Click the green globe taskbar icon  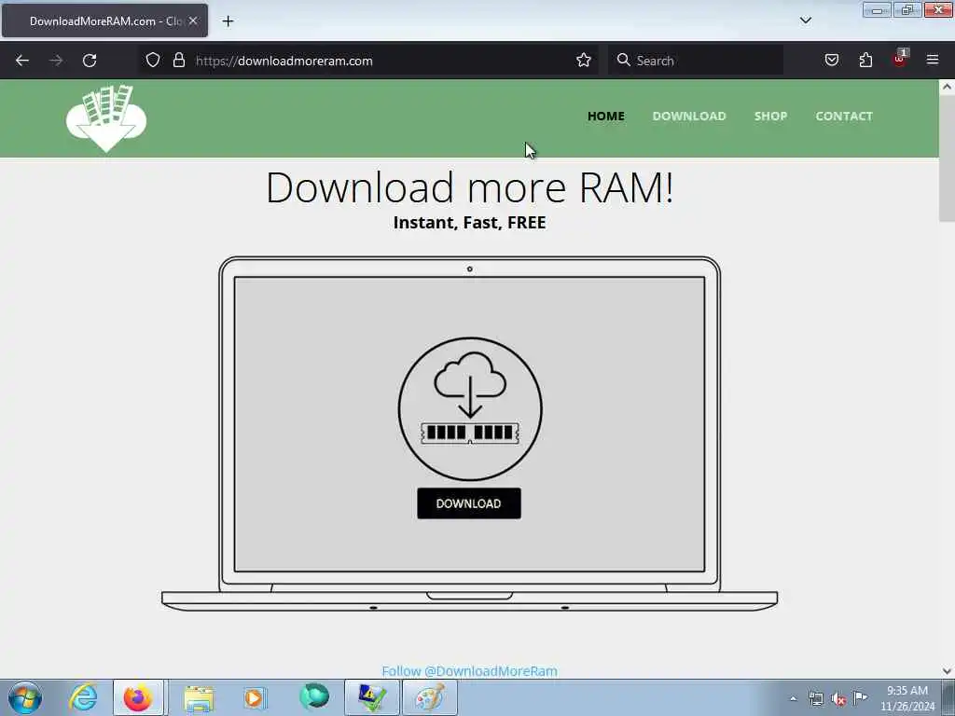(314, 697)
